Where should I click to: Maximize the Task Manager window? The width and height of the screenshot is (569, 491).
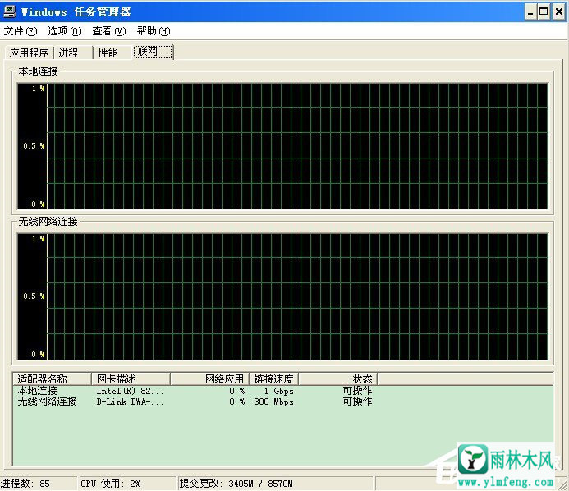pyautogui.click(x=544, y=11)
